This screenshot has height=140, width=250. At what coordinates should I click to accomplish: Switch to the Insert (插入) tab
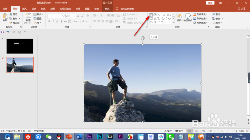coord(24,9)
